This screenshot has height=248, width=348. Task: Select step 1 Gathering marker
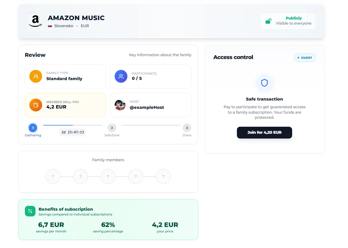point(33,128)
